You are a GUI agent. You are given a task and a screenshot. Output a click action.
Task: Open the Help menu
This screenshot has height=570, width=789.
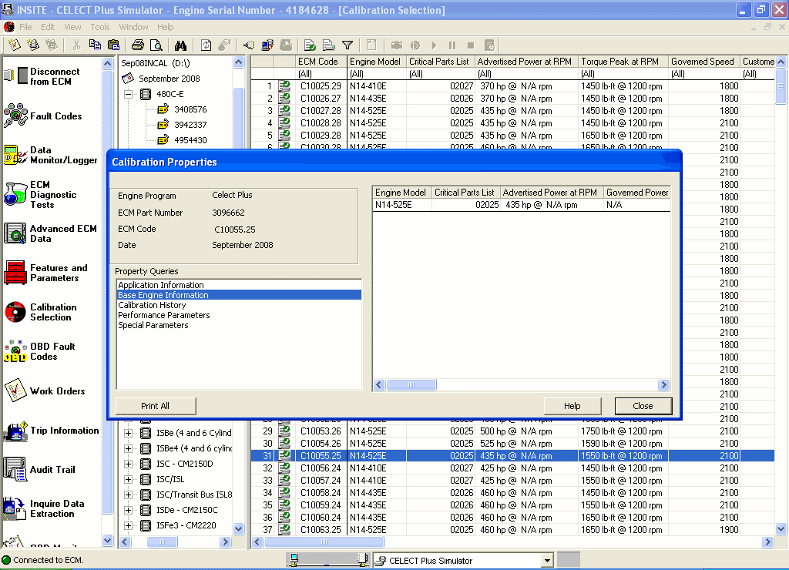click(x=165, y=27)
